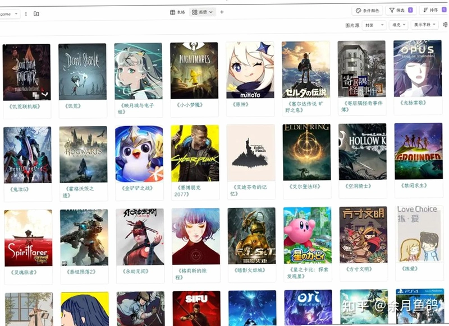Image resolution: width=449 pixels, height=326 pixels.
Task: Click the 排序 sort button
Action: [x=434, y=10]
